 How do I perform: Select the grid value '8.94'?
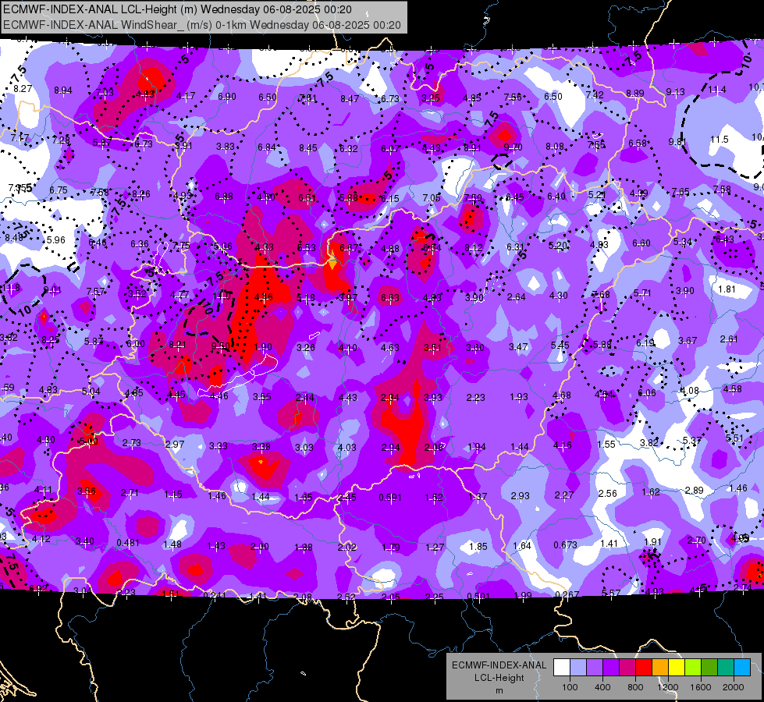pyautogui.click(x=63, y=90)
